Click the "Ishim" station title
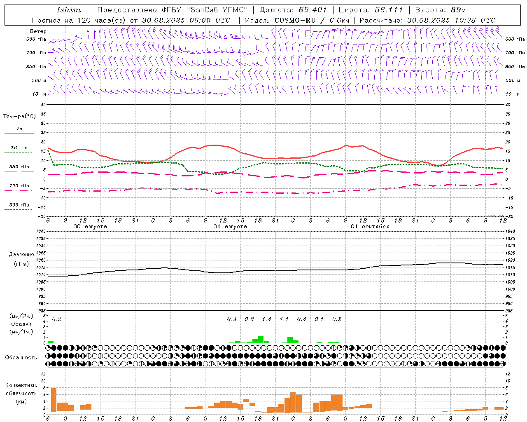This screenshot has height=422, width=527. click(69, 10)
